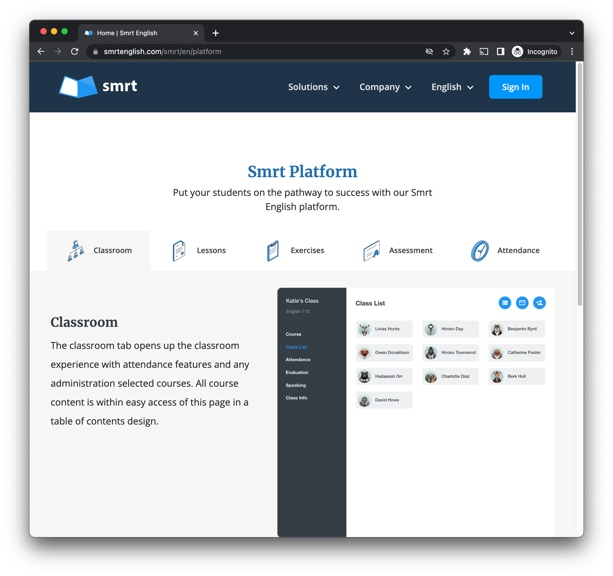Click the add student icon in Class List
This screenshot has height=576, width=613.
click(x=539, y=303)
